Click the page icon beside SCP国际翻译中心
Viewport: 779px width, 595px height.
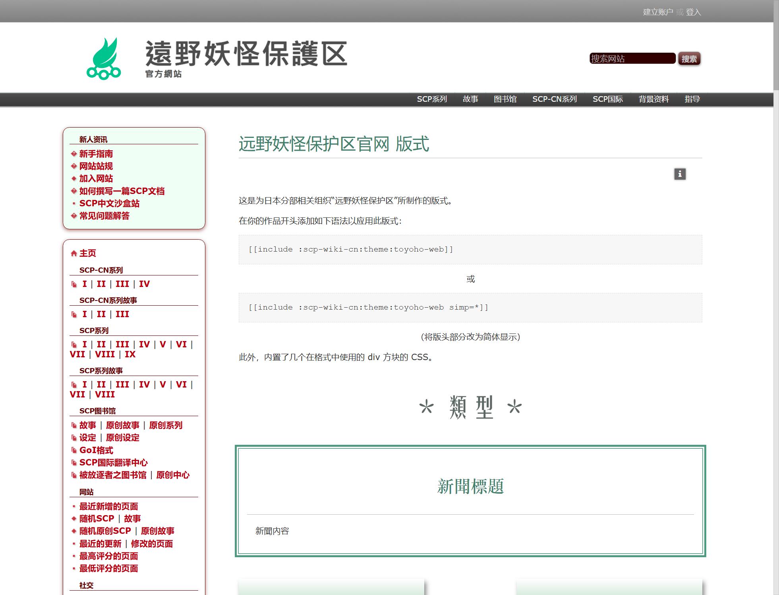tap(74, 463)
